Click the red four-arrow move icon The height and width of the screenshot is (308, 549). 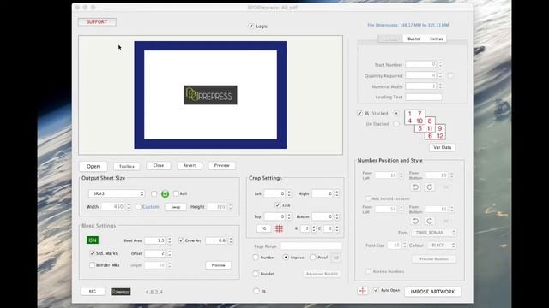[x=363, y=291]
